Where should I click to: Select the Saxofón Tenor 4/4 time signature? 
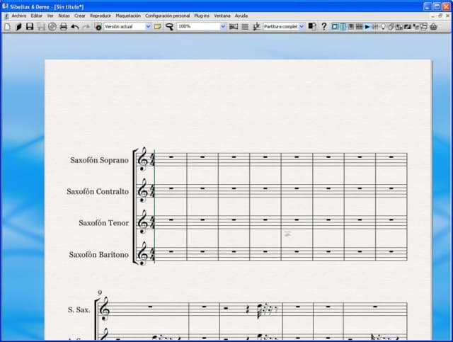152,222
